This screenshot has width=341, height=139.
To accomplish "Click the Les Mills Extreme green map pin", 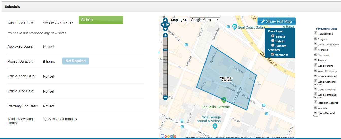I will [x=224, y=101].
